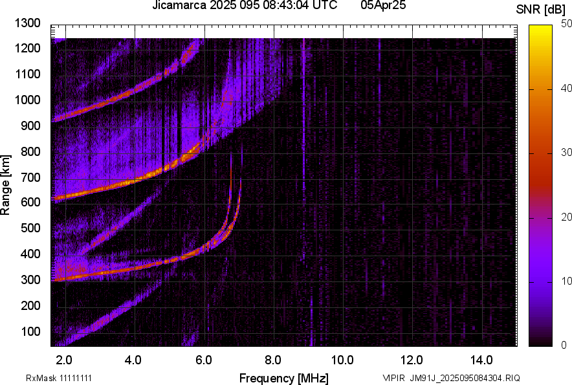
Task: Click the range tick label '1300'
Action: click(27, 23)
